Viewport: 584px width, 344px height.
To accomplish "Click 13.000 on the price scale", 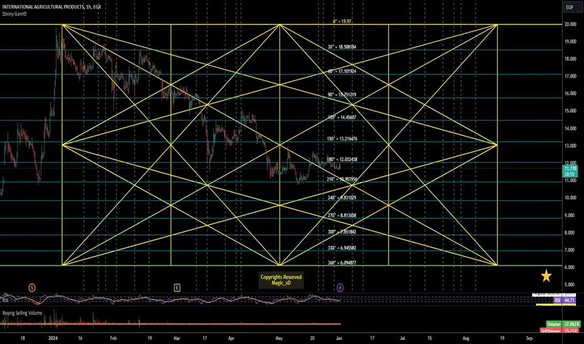I will click(x=570, y=146).
